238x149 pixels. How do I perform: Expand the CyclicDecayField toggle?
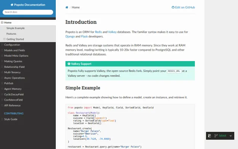point(2,94)
